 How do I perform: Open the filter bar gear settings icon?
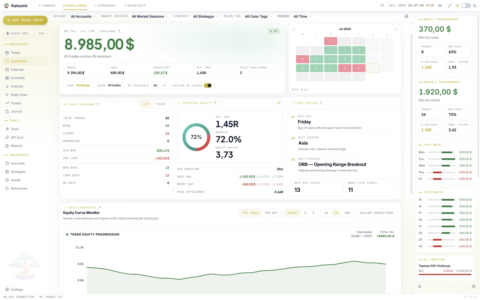(x=406, y=16)
